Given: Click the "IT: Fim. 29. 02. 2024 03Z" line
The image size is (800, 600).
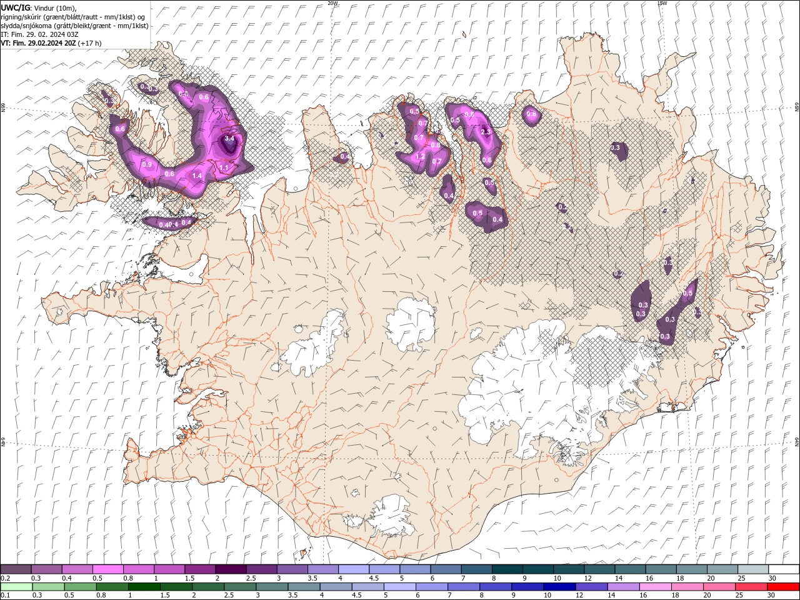Looking at the screenshot, I should click(x=39, y=34).
